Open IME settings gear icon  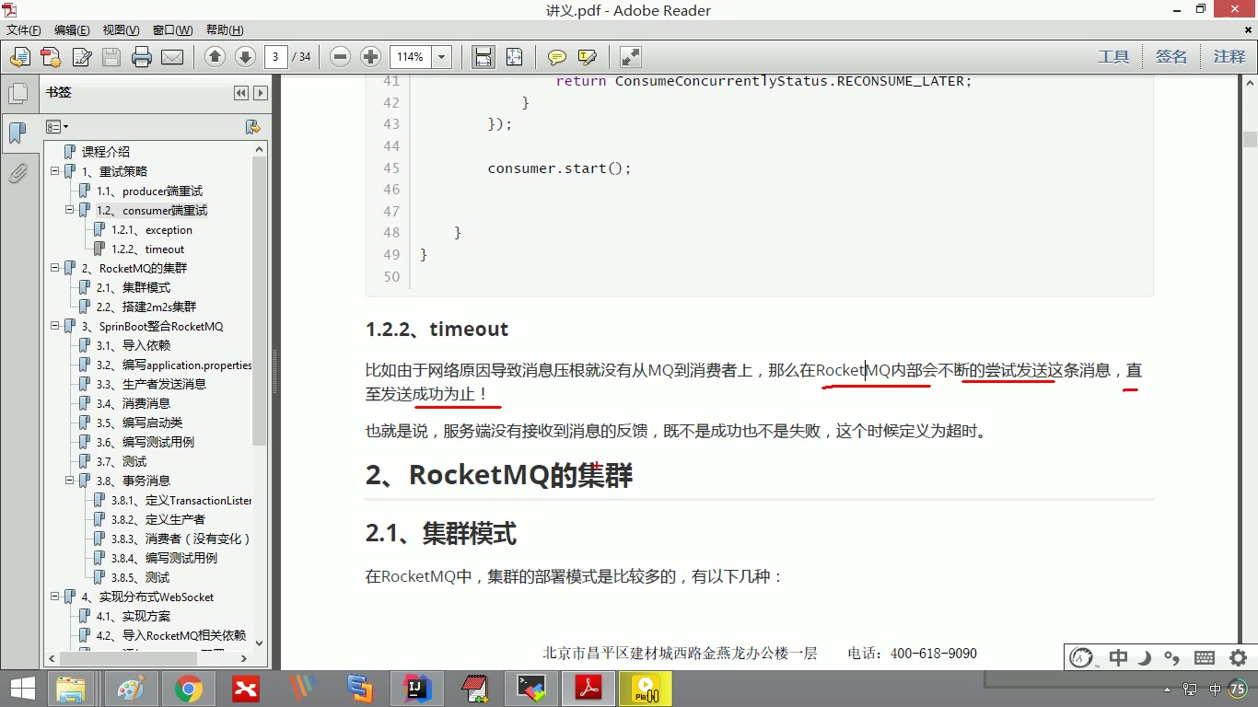pyautogui.click(x=1239, y=657)
